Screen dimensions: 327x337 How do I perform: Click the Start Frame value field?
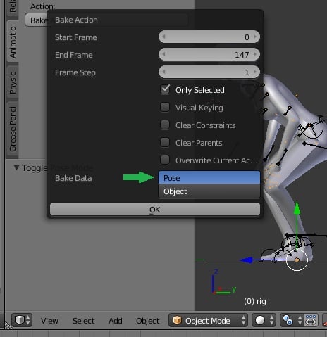click(x=209, y=37)
